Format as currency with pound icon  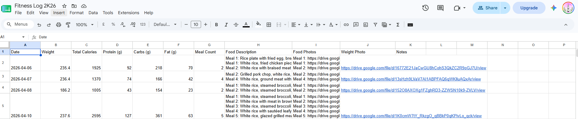104,24
